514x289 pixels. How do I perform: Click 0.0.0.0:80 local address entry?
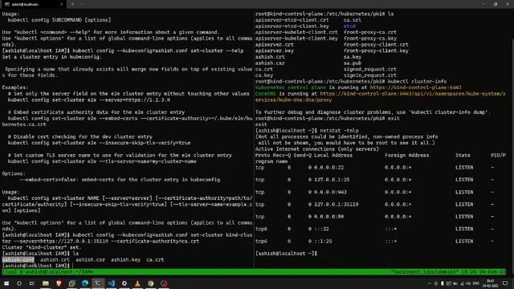[328, 217]
